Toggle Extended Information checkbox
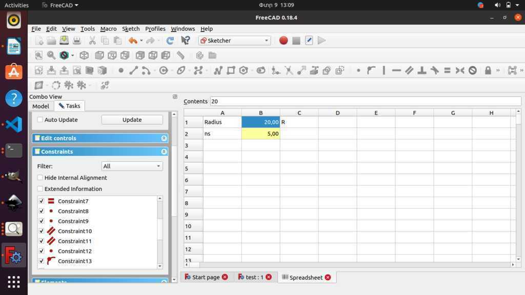The image size is (525, 295). tap(40, 188)
